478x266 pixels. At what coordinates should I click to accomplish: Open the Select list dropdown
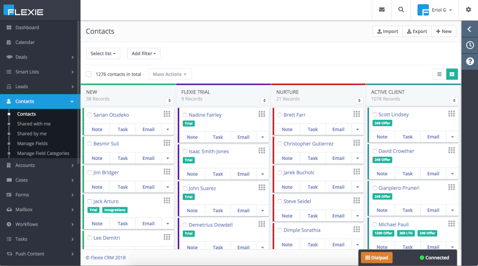coord(103,53)
